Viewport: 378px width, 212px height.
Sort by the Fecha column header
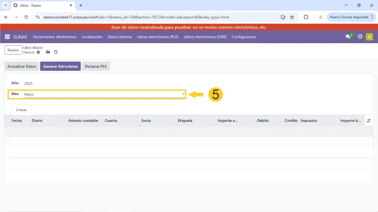click(17, 121)
